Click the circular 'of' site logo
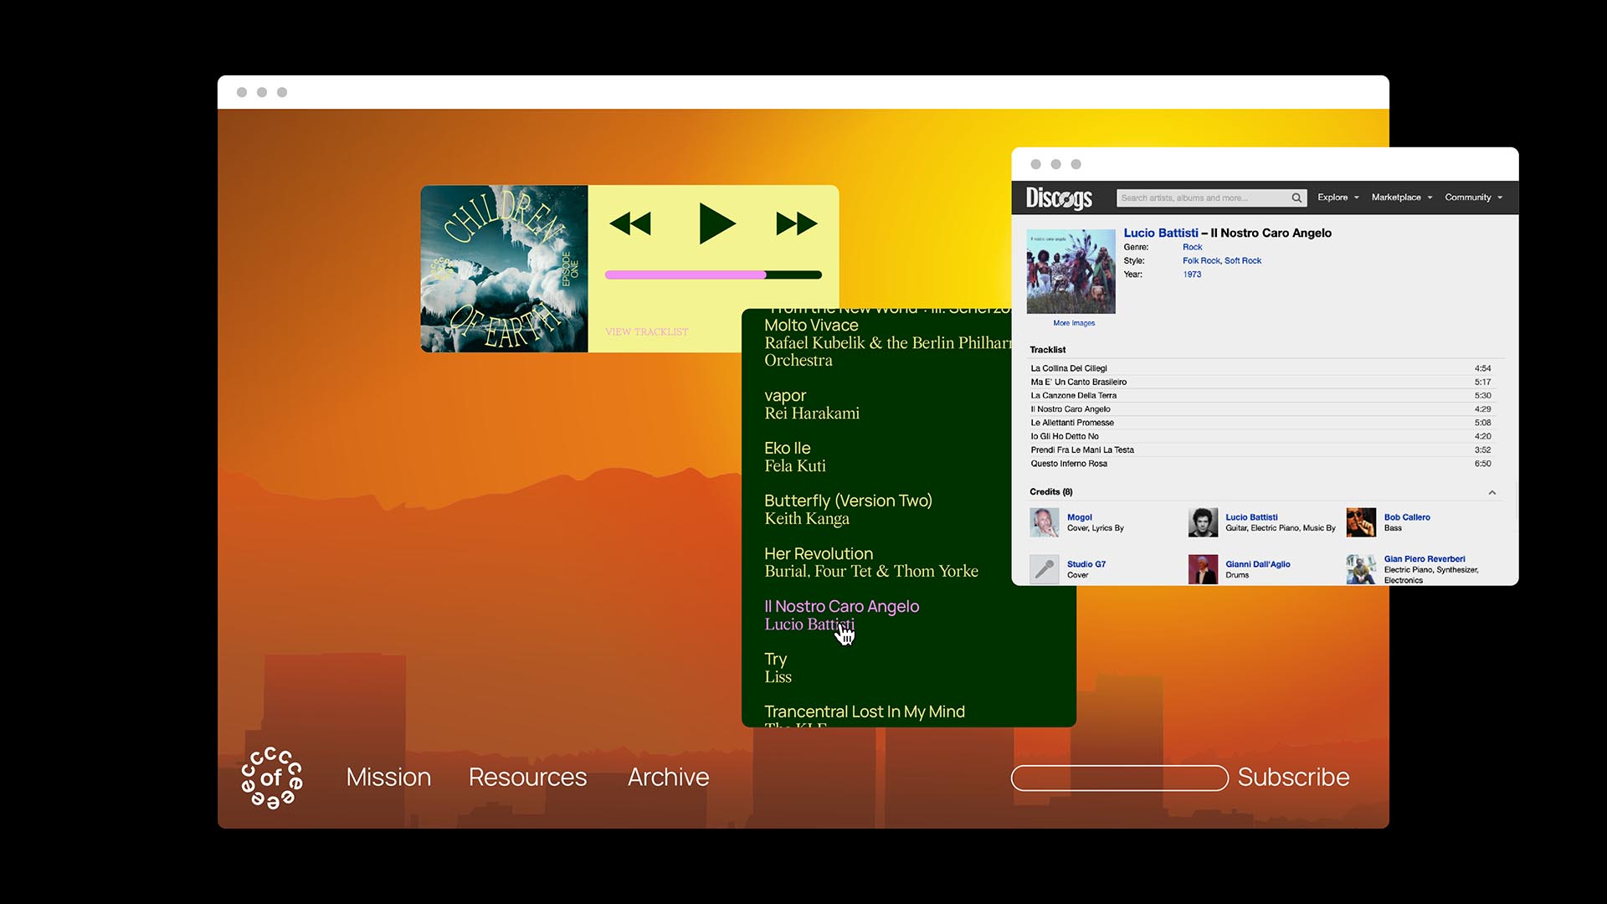1607x904 pixels. (x=272, y=778)
